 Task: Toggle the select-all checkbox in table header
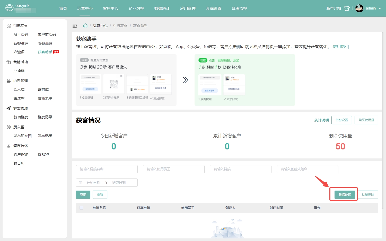click(81, 208)
